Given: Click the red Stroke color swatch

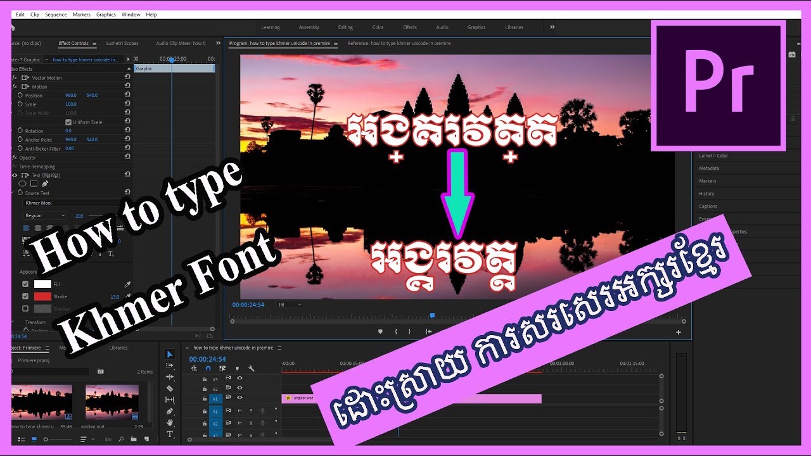Looking at the screenshot, I should pyautogui.click(x=42, y=296).
